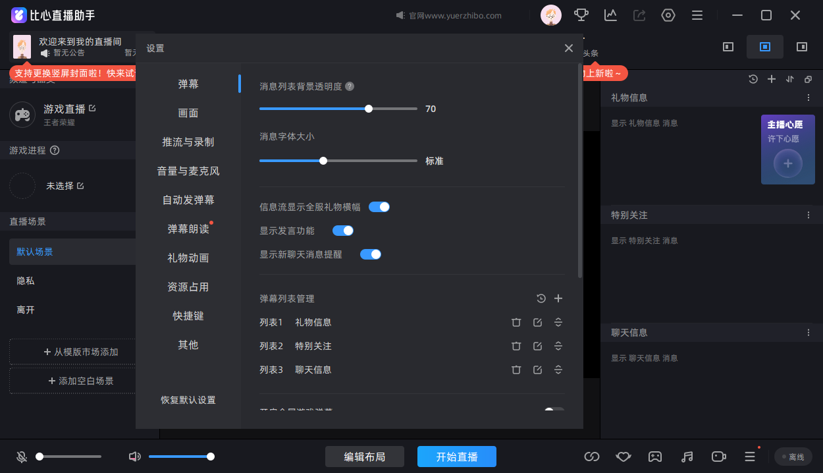823x473 pixels.
Task: Open the 资源占用 settings tab
Action: click(188, 287)
